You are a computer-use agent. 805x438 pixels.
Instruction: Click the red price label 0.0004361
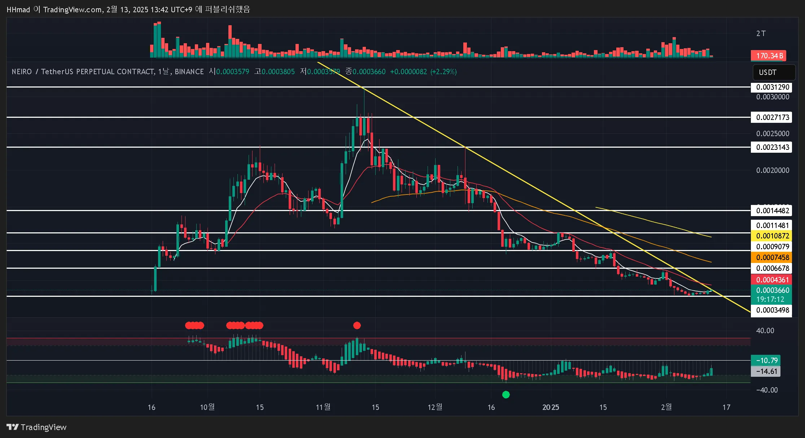coord(771,280)
